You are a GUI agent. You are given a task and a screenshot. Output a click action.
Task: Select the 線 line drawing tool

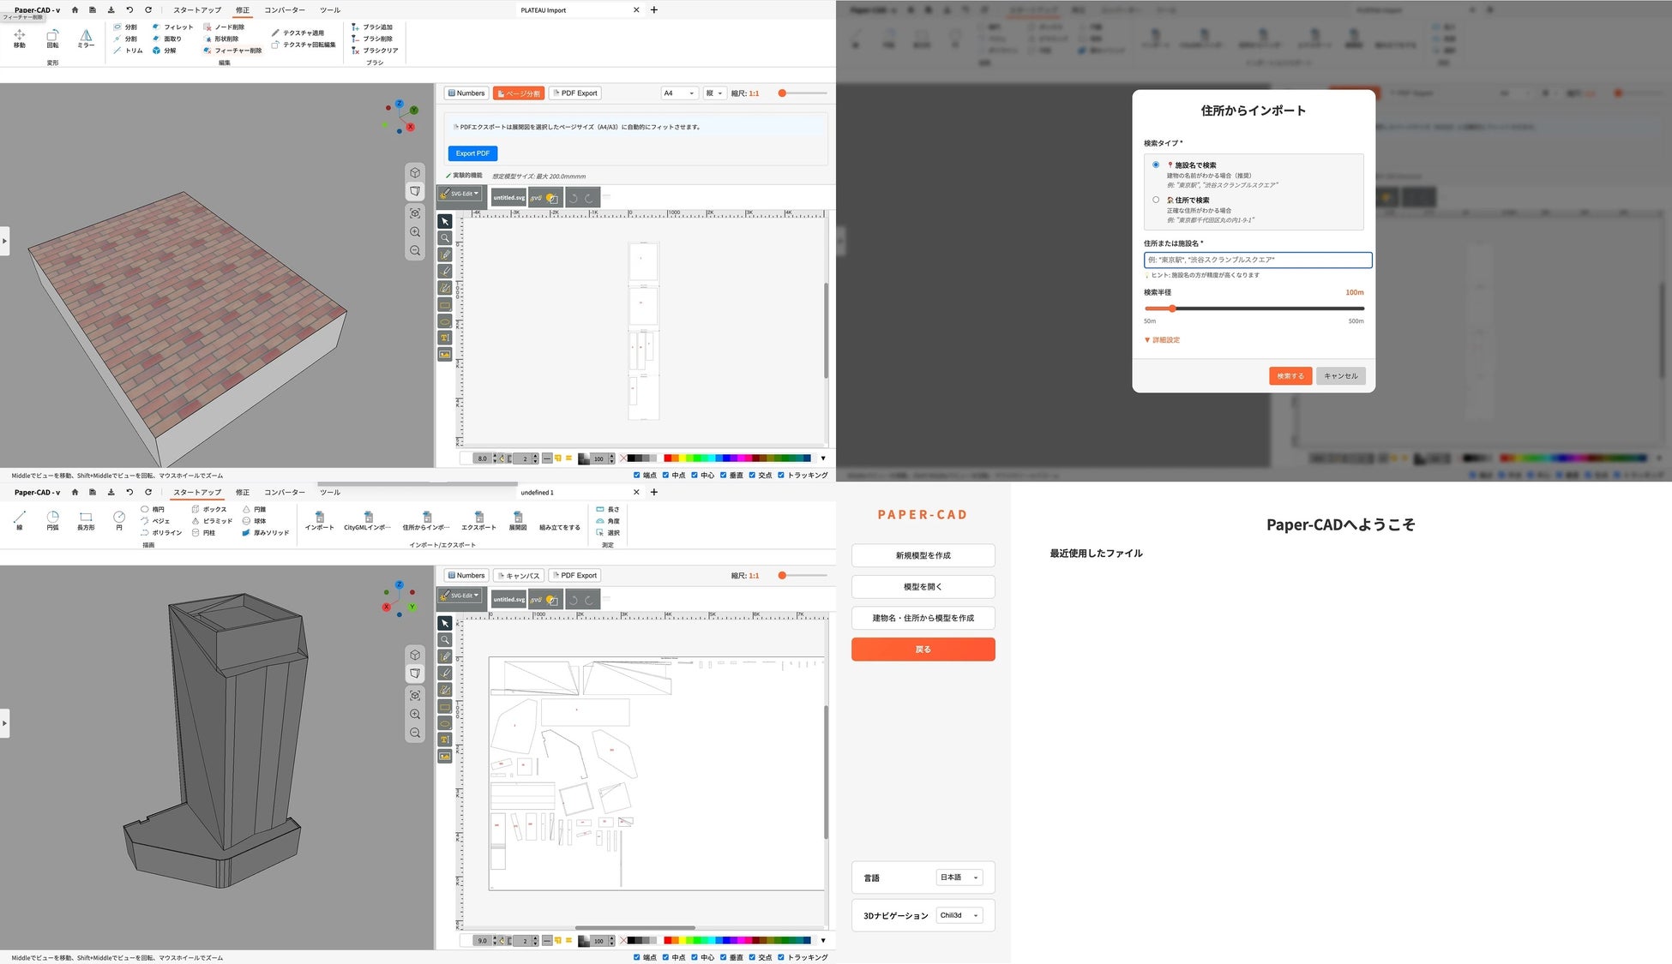[x=19, y=518]
